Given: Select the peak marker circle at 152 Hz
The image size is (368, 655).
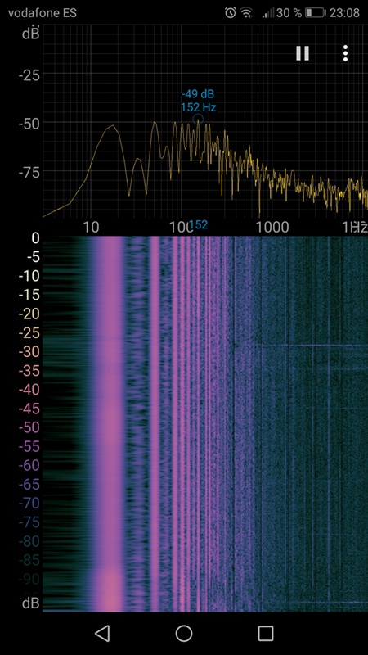Looking at the screenshot, I should coord(198,120).
